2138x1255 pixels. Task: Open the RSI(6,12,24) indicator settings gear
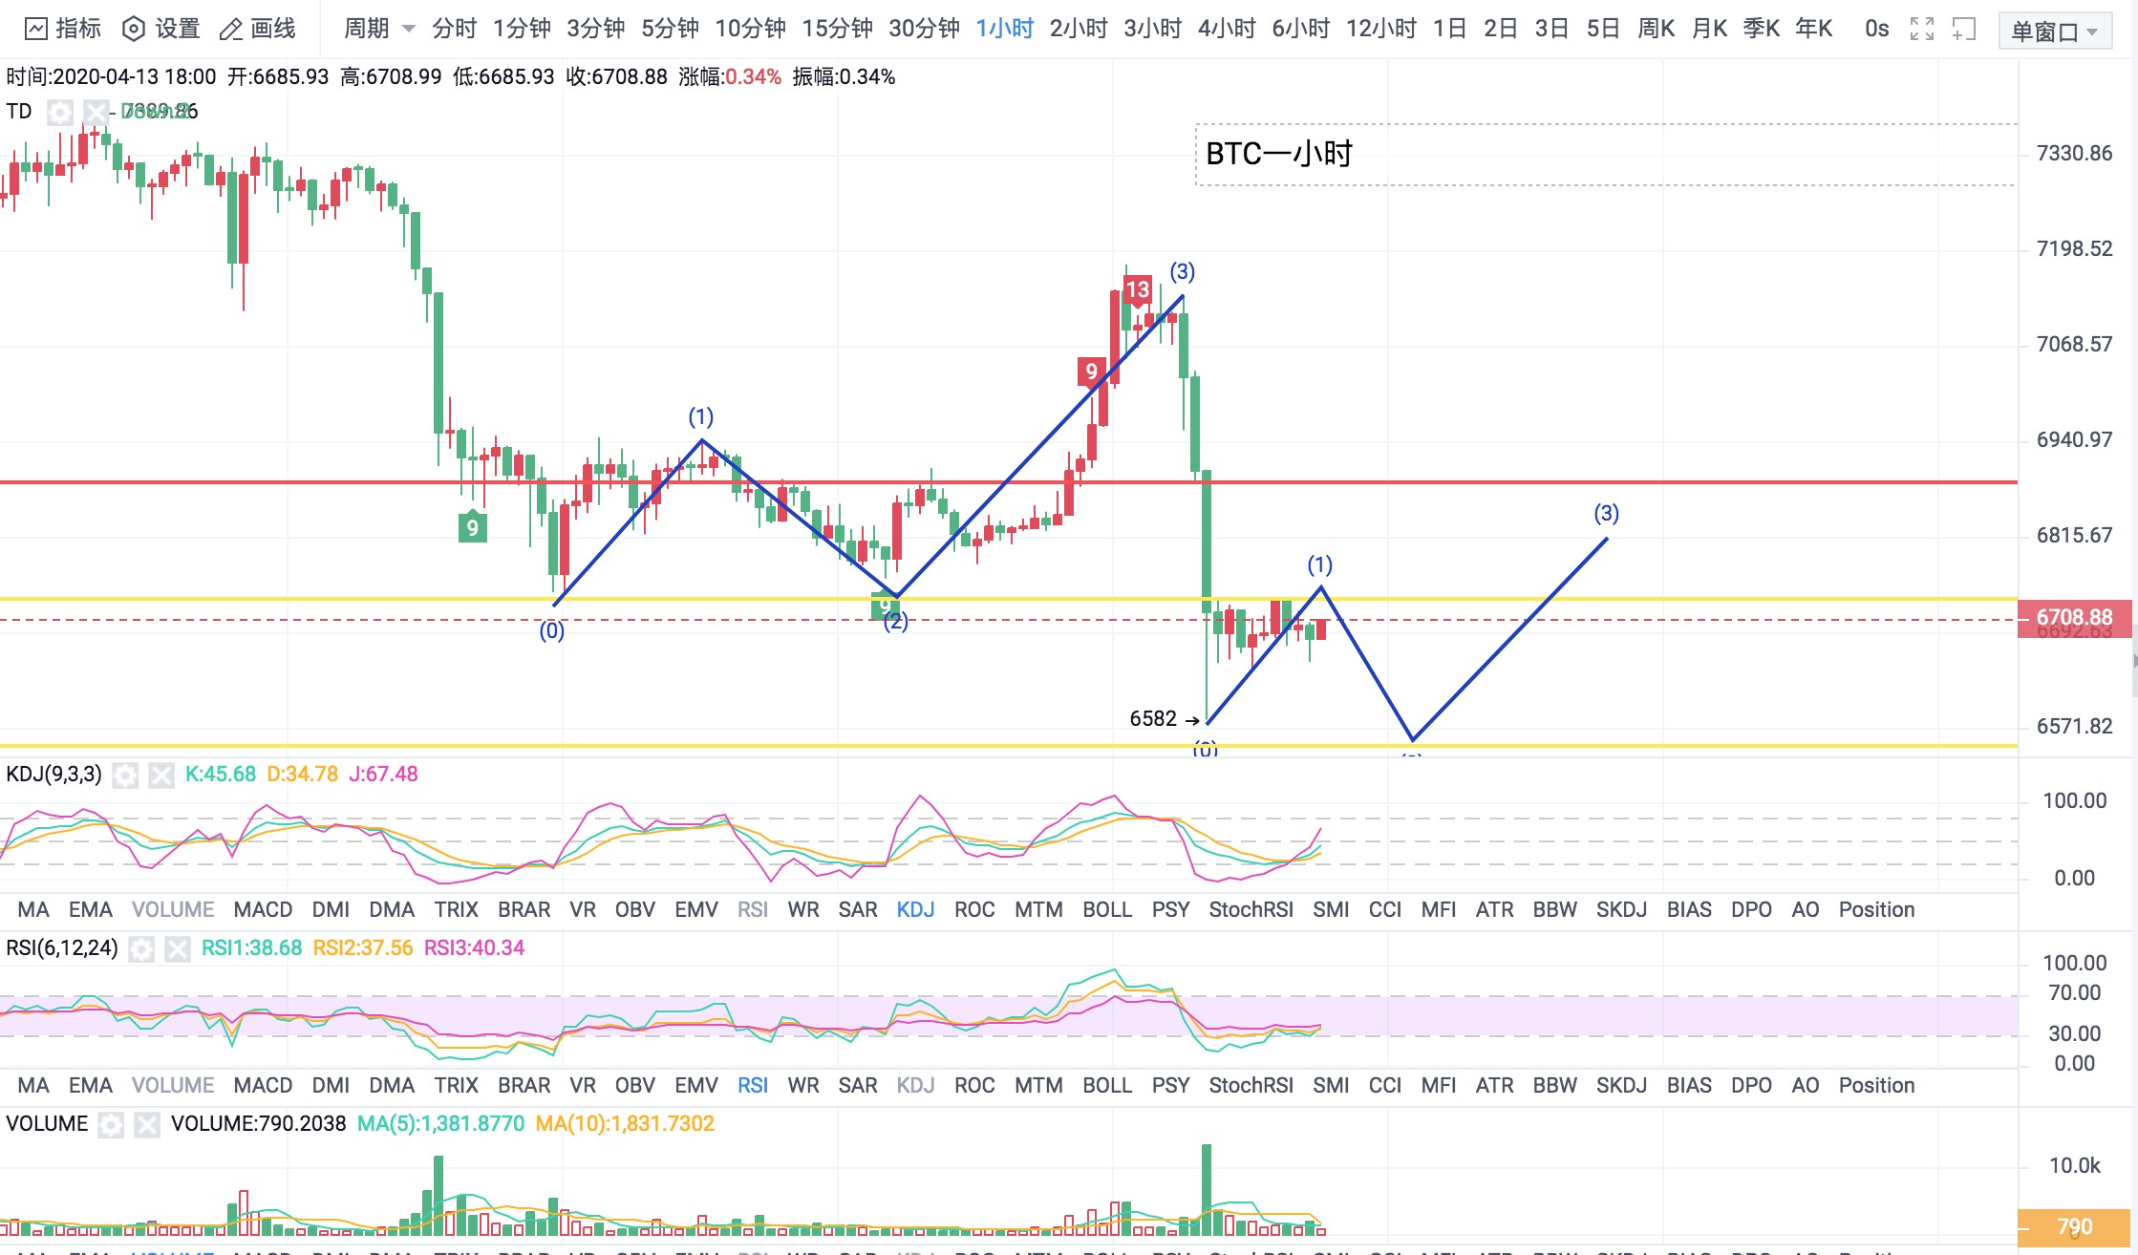[x=141, y=950]
